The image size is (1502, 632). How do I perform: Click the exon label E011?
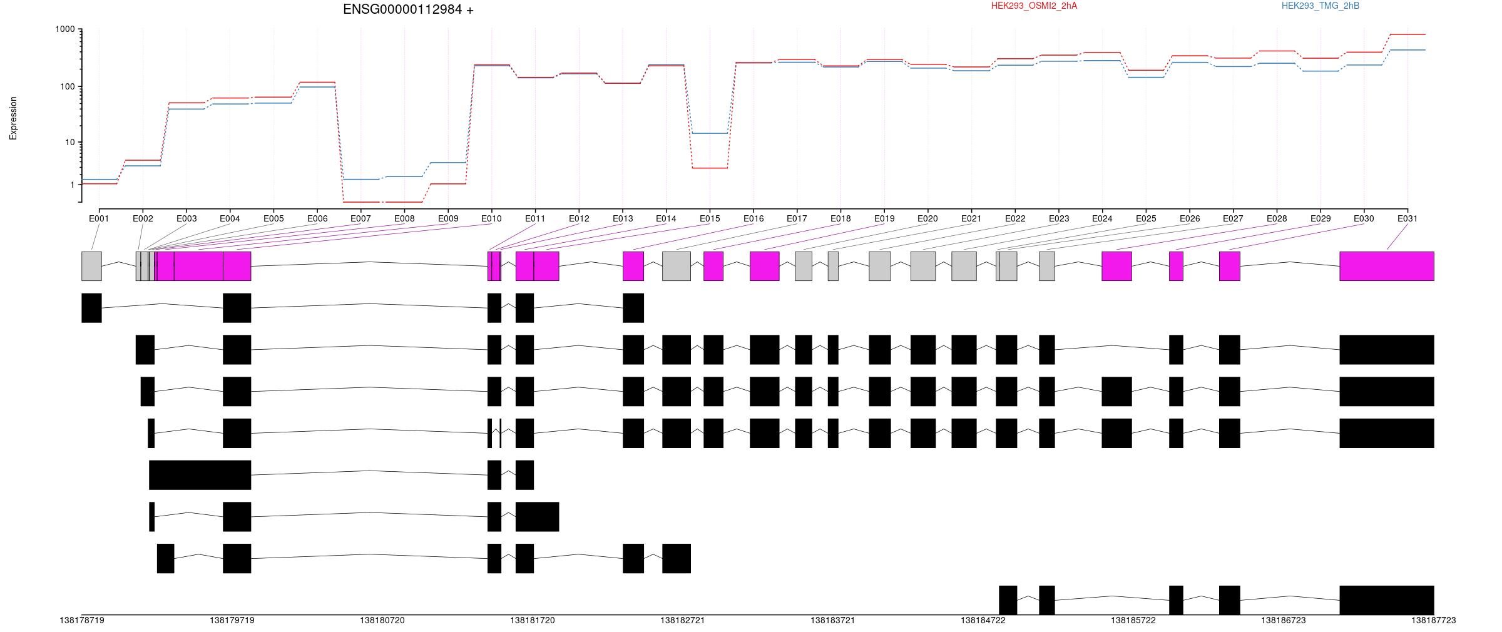535,218
